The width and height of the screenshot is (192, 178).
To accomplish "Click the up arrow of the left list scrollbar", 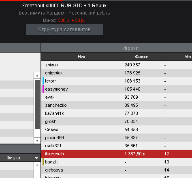I will tap(37, 76).
